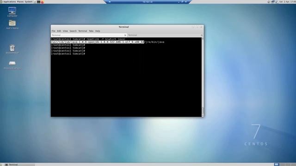Click the last tomcat prompt line in the terminal
The width and height of the screenshot is (296, 166).
[68, 54]
